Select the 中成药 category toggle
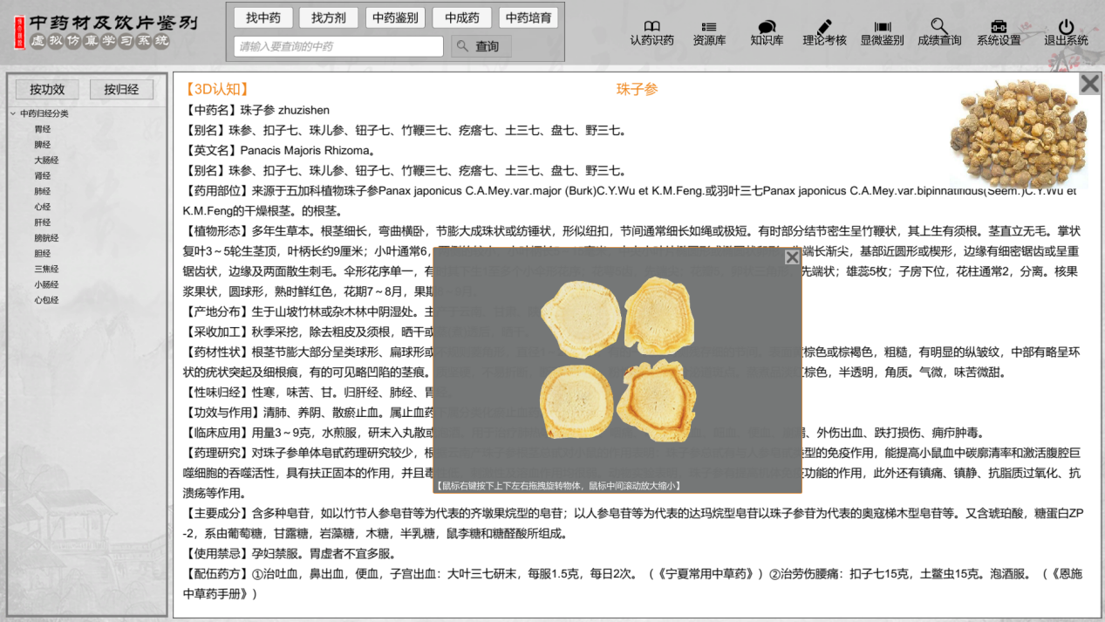Image resolution: width=1105 pixels, height=622 pixels. (x=461, y=17)
